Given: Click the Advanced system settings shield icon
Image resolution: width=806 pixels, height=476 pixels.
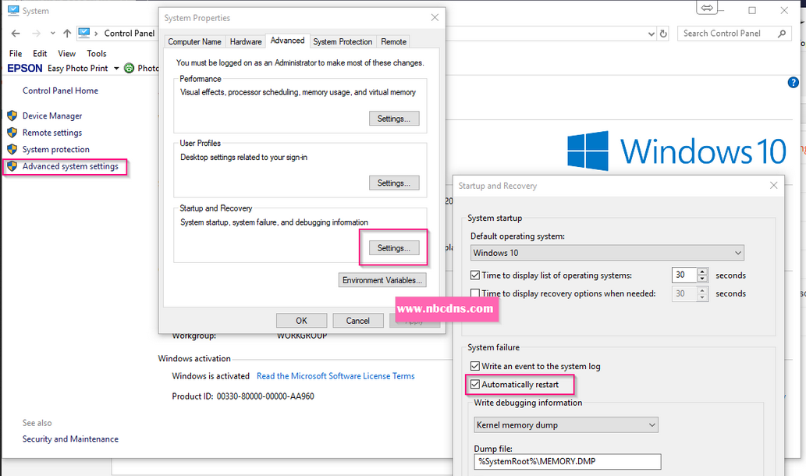Looking at the screenshot, I should (12, 166).
